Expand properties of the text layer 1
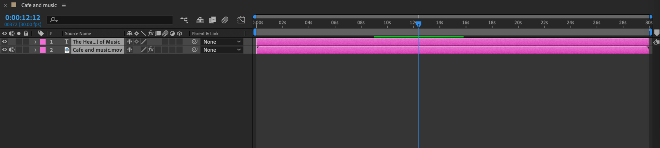The image size is (660, 148). 35,42
